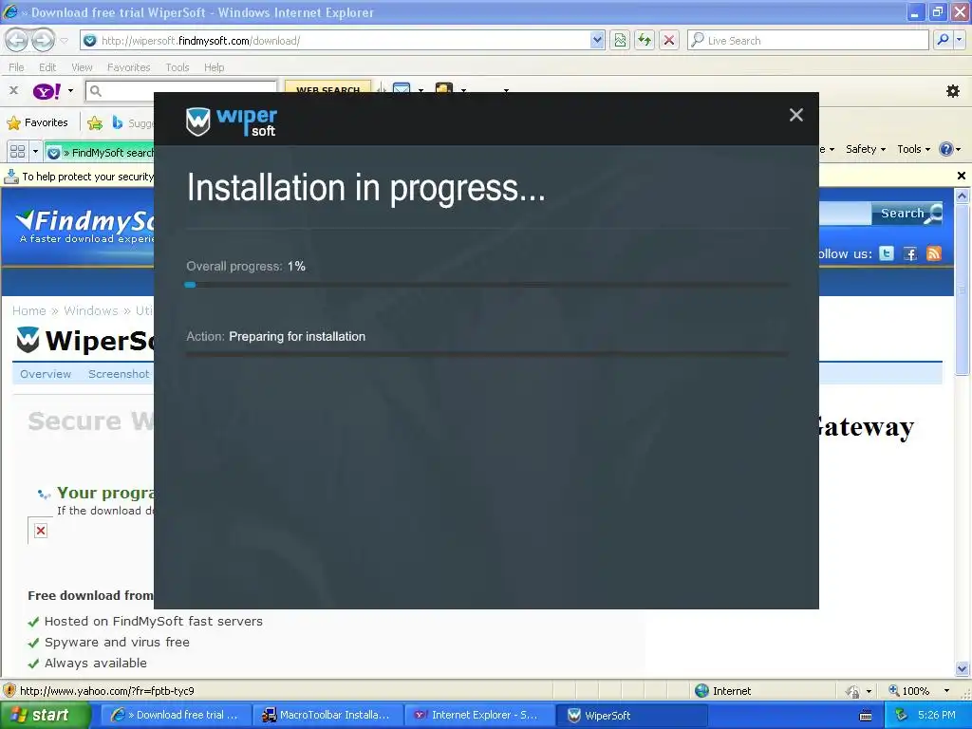Viewport: 972px width, 729px height.
Task: Toggle the compatibility view icon
Action: click(x=620, y=40)
